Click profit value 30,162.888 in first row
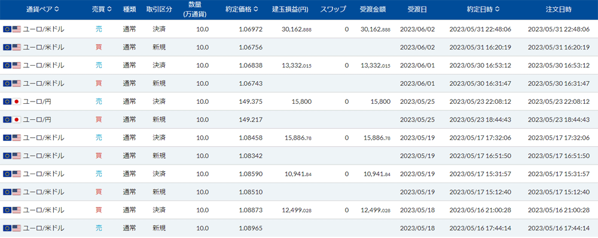This screenshot has width=598, height=238. 295,29
